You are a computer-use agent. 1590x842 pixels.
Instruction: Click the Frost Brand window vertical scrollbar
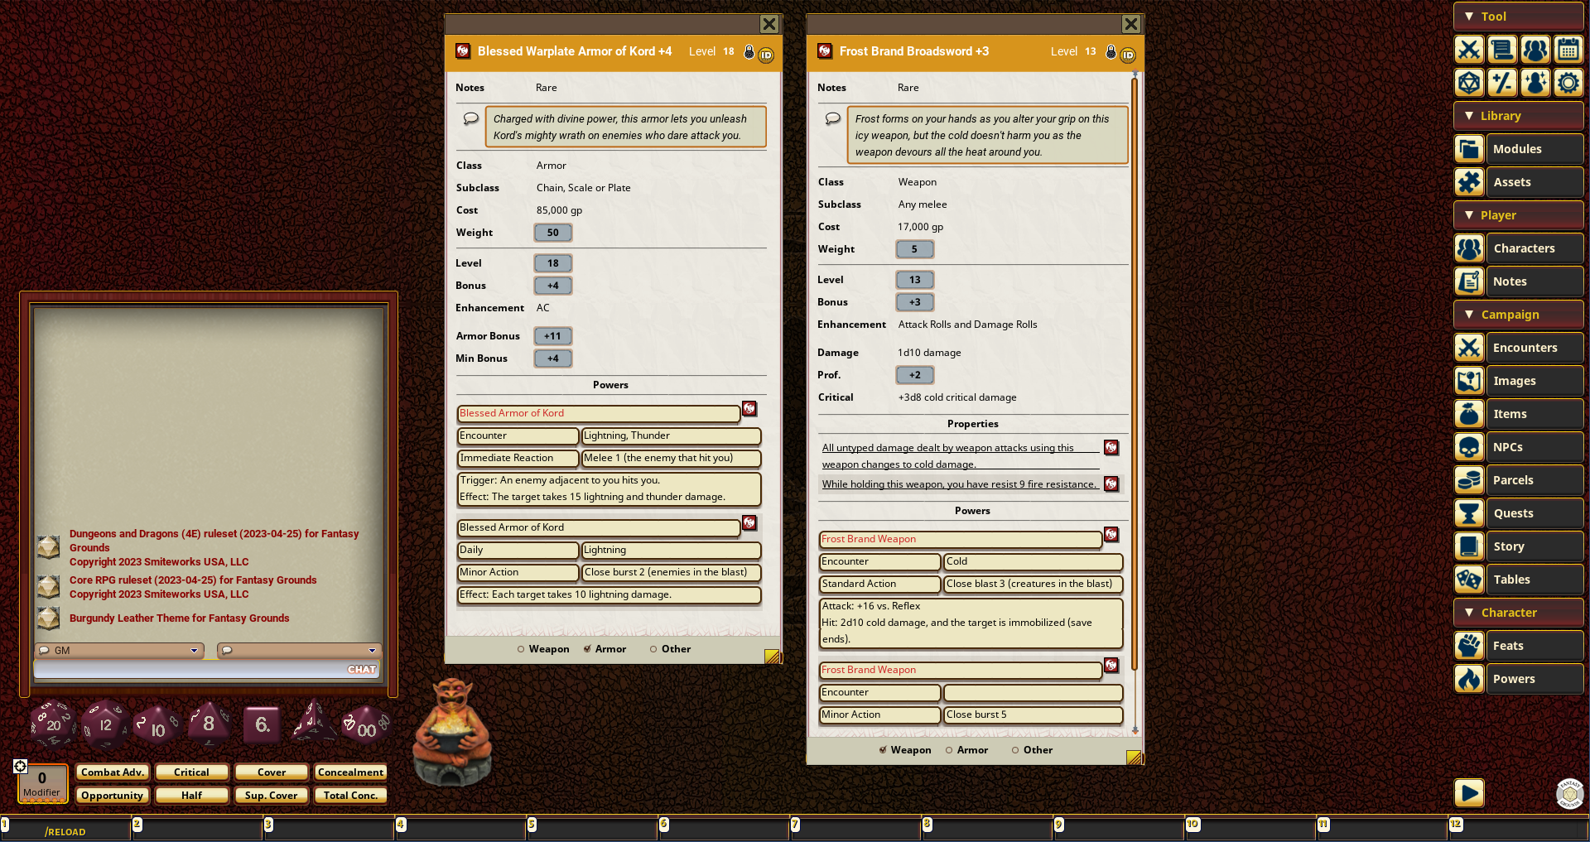pyautogui.click(x=1135, y=373)
